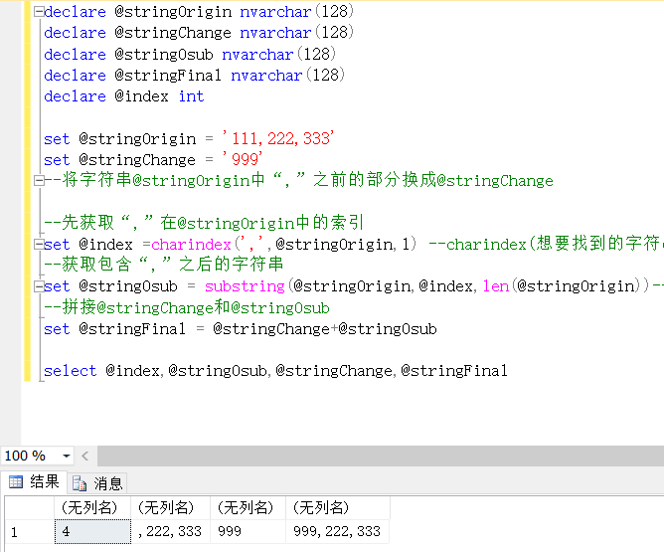Click the @stringFinal variable in its declare line
Viewport: 664px width, 552px height.
[168, 76]
